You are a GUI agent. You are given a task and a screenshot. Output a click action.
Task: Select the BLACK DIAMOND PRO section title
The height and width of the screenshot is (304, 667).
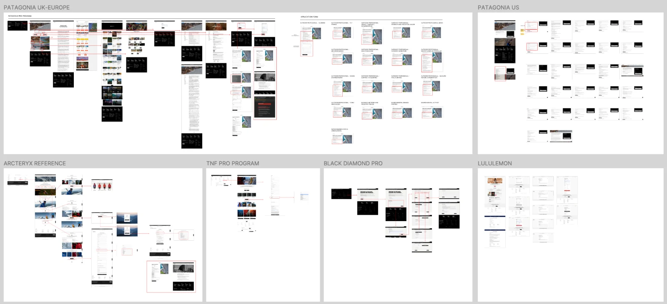pyautogui.click(x=353, y=163)
